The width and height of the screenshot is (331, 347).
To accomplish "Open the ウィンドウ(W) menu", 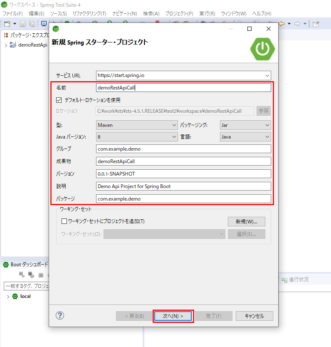I will click(234, 14).
